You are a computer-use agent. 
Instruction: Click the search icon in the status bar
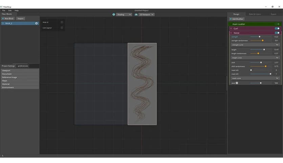[2, 156]
